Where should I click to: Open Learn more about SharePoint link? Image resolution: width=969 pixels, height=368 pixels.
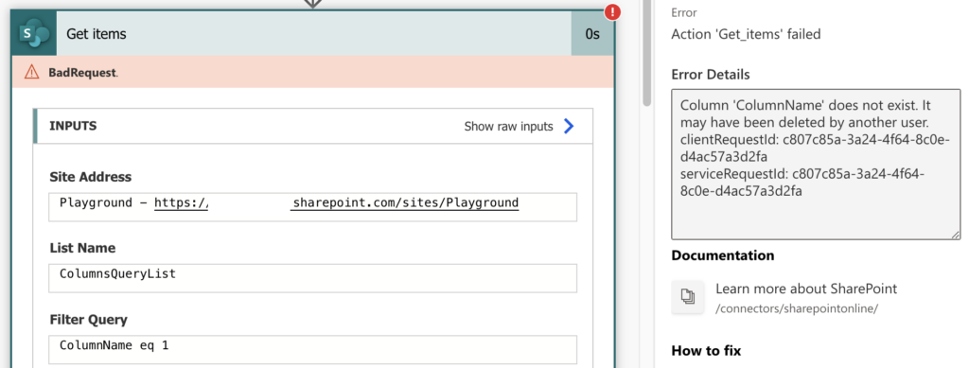(806, 289)
